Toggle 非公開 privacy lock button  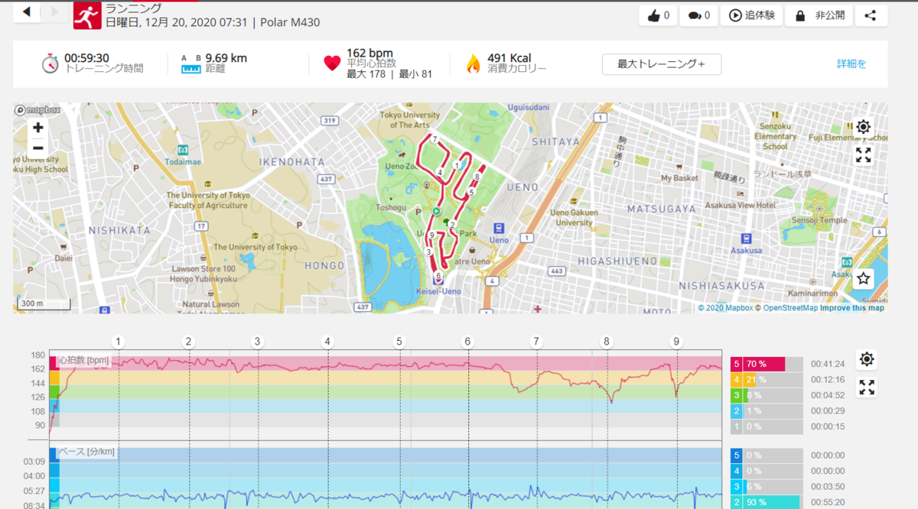[x=819, y=15]
